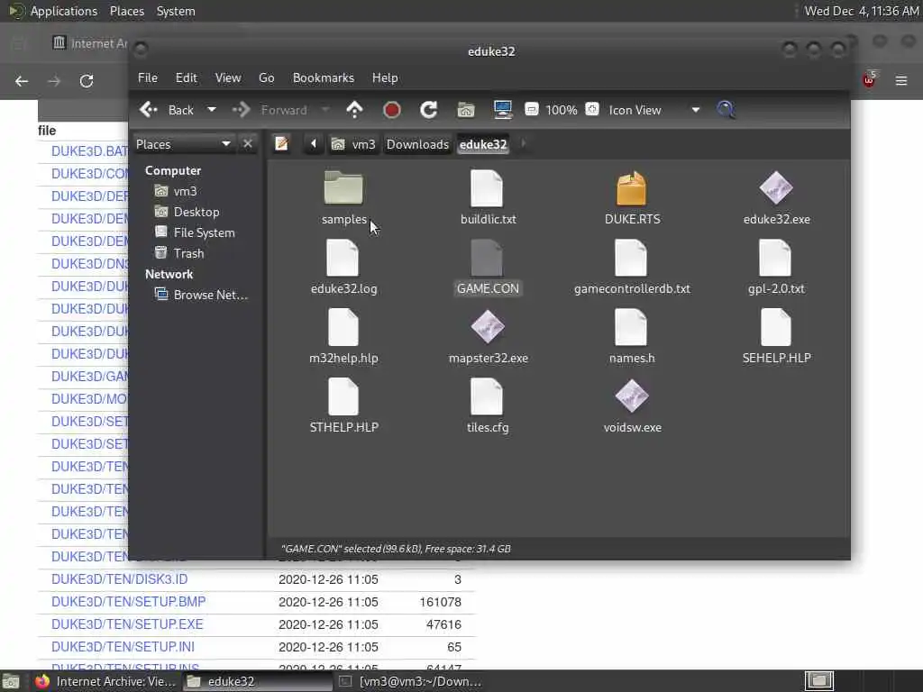
Task: Open Forward history dropdown arrow
Action: pos(324,110)
